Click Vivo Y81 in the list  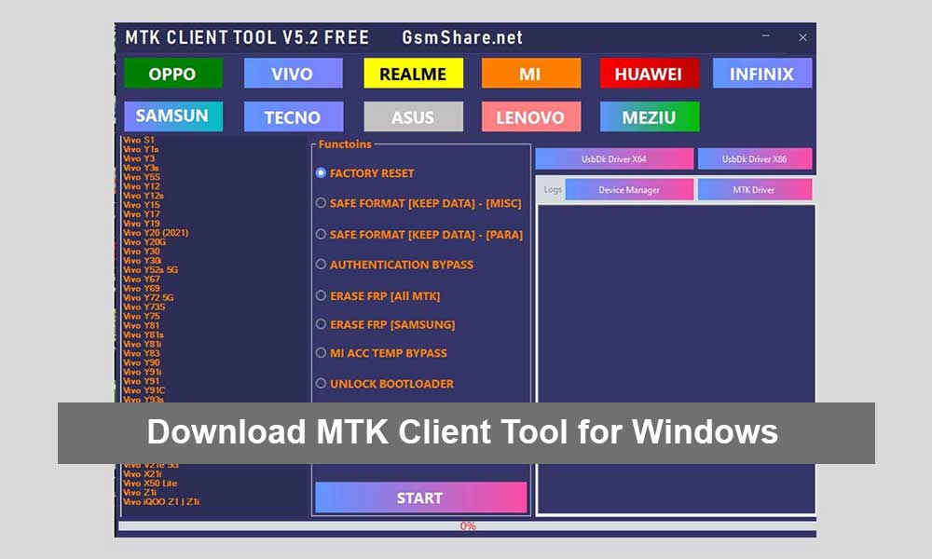[x=142, y=325]
